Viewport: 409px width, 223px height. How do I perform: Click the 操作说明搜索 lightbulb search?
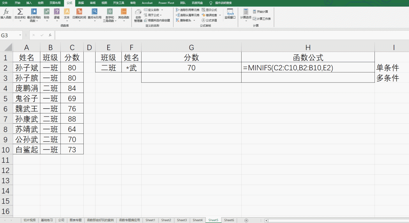click(x=221, y=3)
